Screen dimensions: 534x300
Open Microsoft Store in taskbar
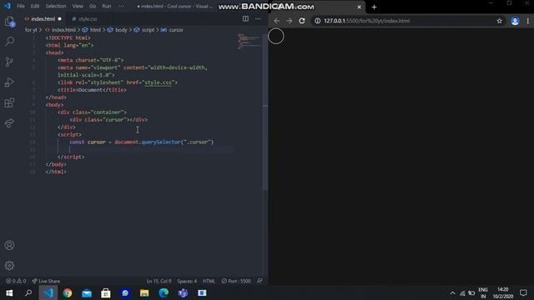[x=106, y=292]
